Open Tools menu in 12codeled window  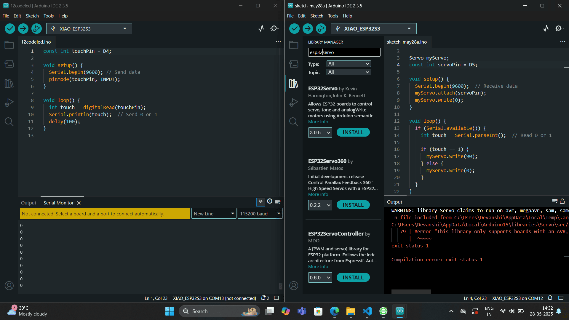pyautogui.click(x=49, y=16)
